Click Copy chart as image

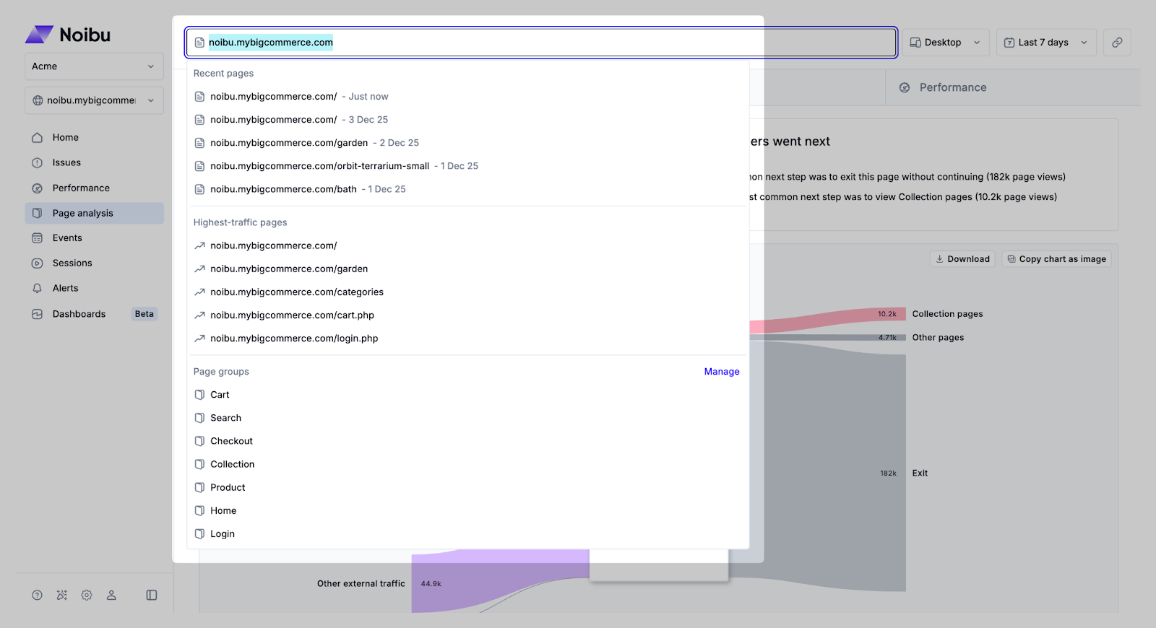tap(1056, 259)
